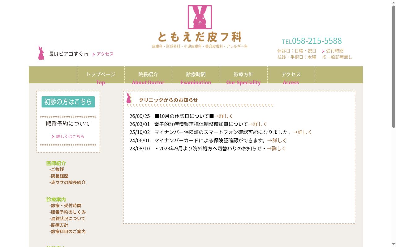
Task: Click the 長良ピアゴすぐ南 text
Action: click(68, 54)
